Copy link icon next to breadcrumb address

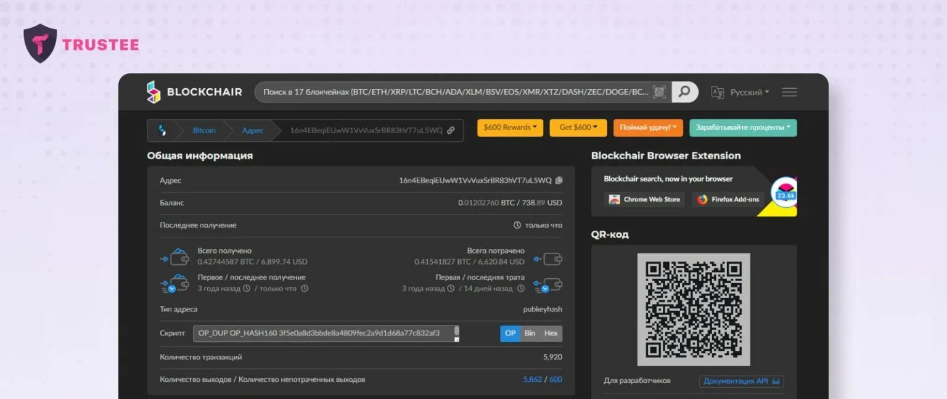click(x=451, y=130)
